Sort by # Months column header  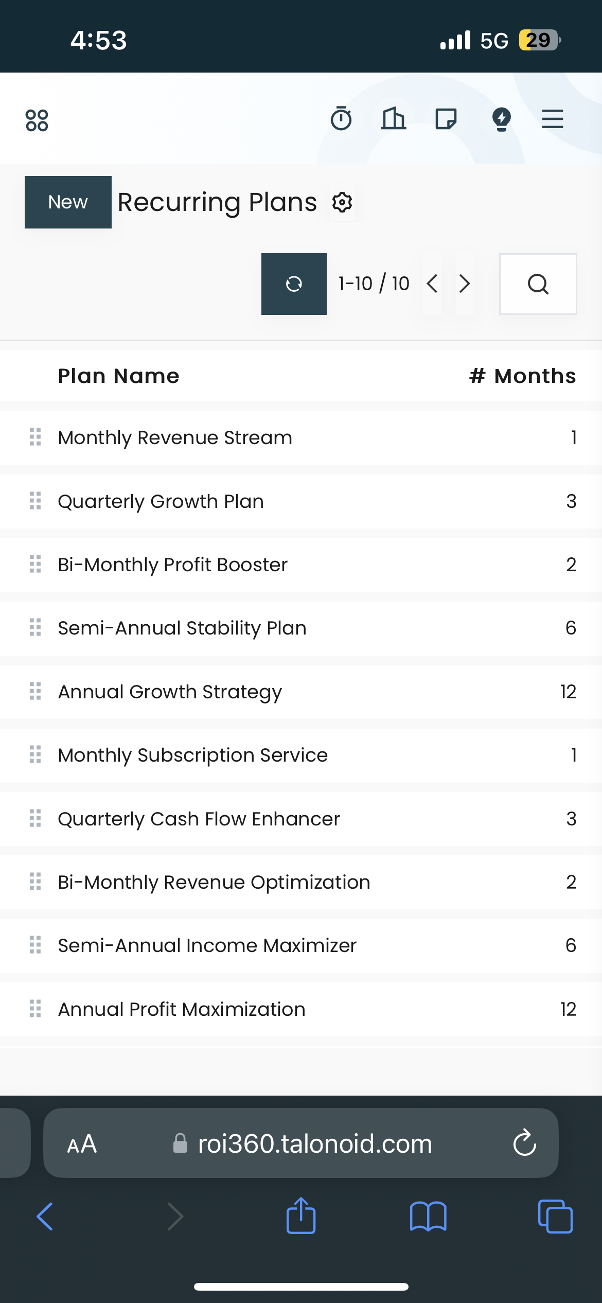(522, 376)
